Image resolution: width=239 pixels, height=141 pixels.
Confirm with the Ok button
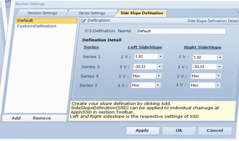click(x=179, y=131)
